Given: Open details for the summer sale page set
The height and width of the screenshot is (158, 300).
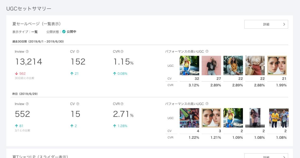Looking at the screenshot, I should click(266, 24).
